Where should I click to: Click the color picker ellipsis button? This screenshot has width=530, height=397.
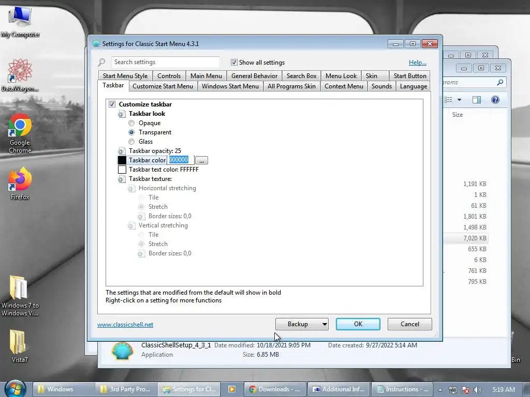coord(201,160)
